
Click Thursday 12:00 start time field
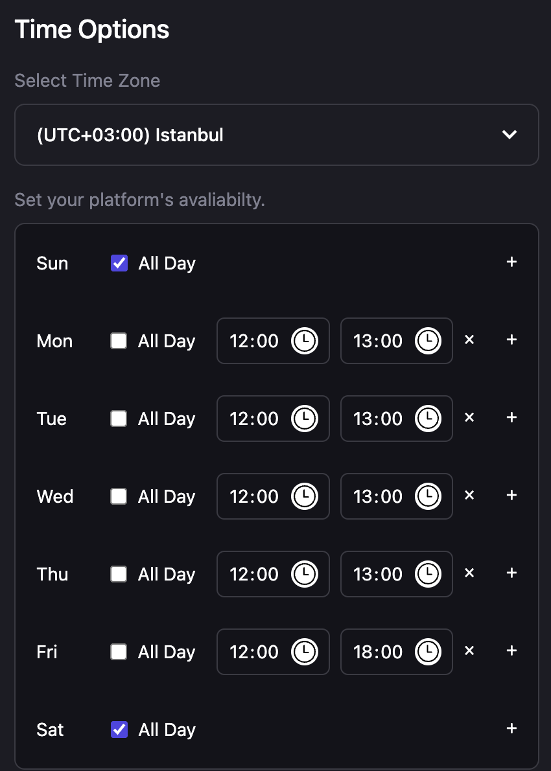point(254,574)
